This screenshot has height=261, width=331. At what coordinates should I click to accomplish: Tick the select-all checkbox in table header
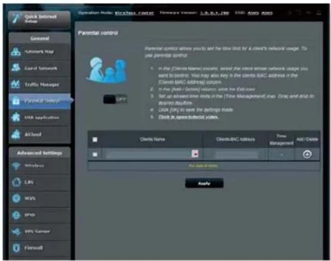tap(95, 139)
